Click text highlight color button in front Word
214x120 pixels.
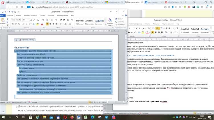click(x=37, y=24)
